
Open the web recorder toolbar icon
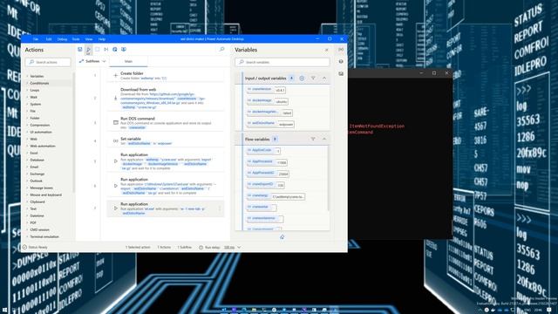pos(114,50)
